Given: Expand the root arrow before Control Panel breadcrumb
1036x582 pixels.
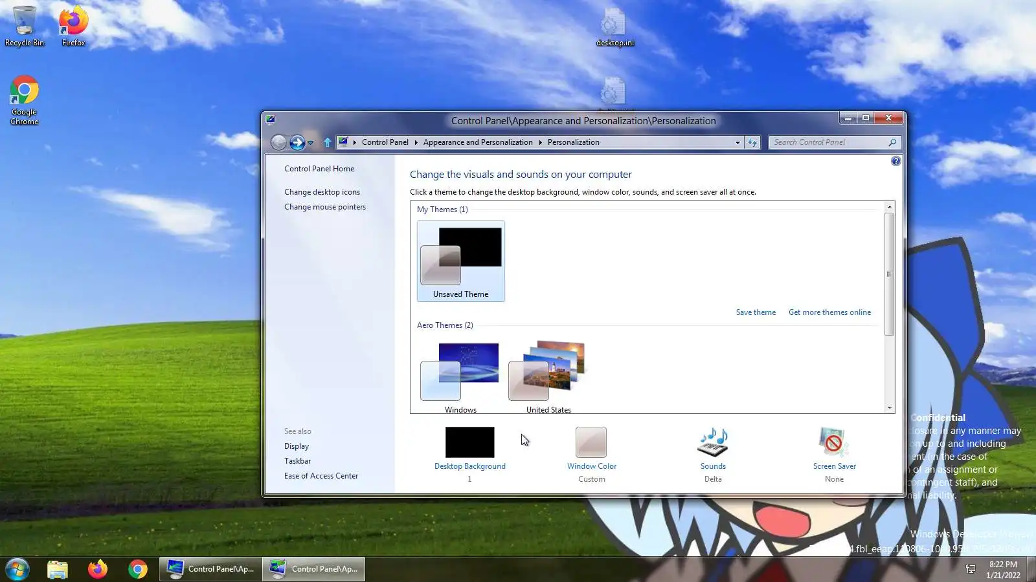Looking at the screenshot, I should [355, 142].
